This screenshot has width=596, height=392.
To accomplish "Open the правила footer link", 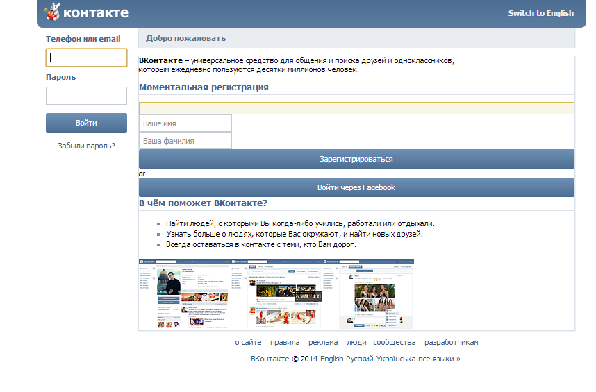I will (285, 342).
